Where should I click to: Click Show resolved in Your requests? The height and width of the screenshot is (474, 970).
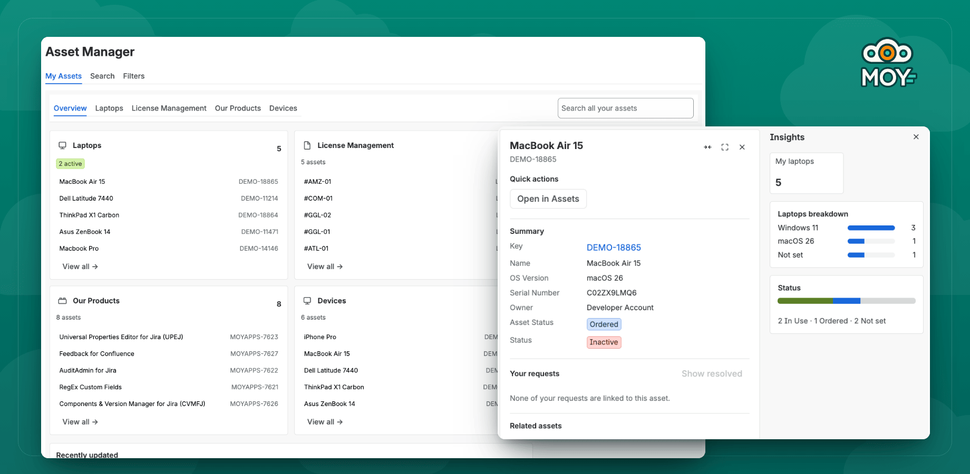tap(712, 373)
